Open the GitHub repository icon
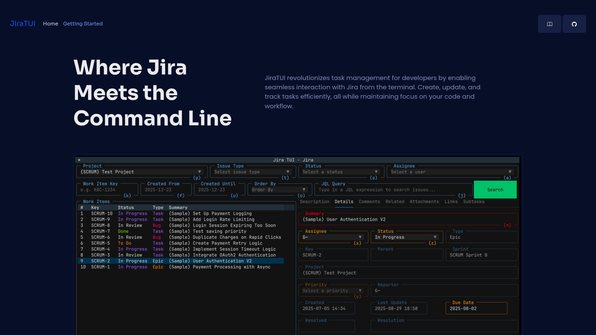 point(574,24)
